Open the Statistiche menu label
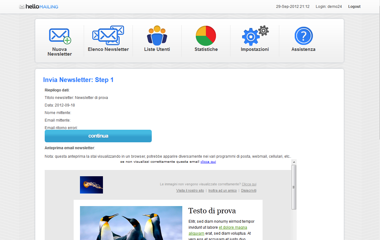 click(x=206, y=49)
